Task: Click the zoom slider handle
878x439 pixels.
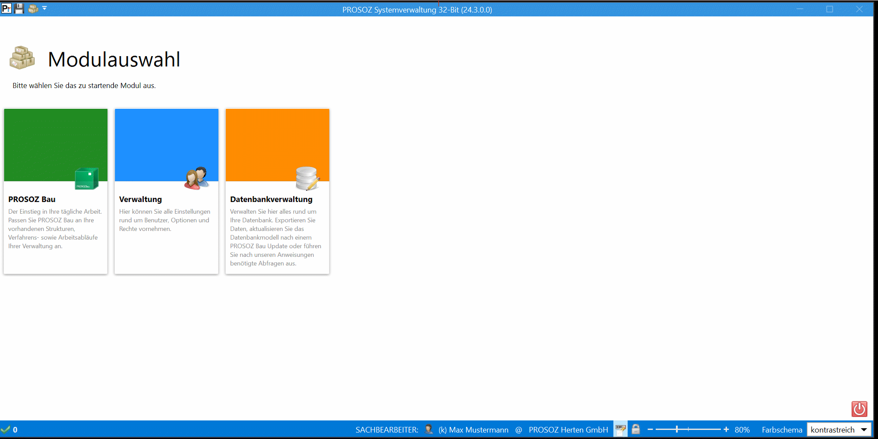Action: 677,430
